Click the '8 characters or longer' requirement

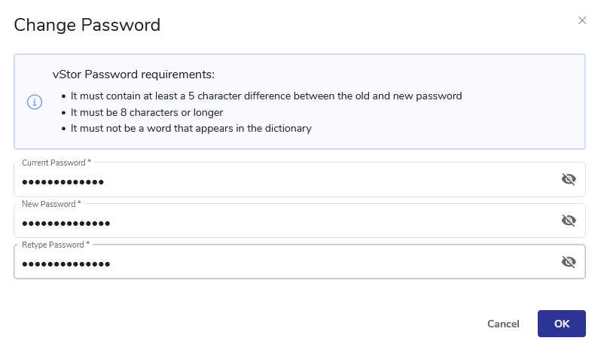tap(147, 112)
